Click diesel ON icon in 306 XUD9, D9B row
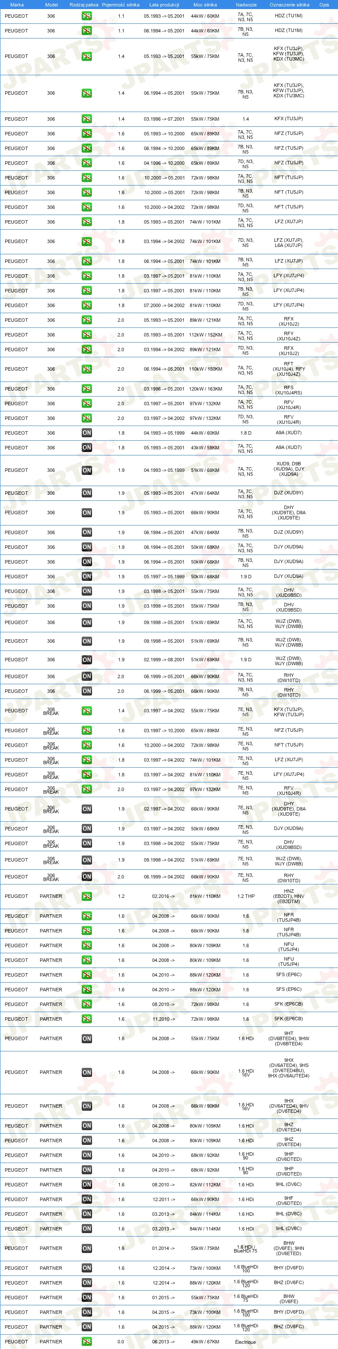This screenshot has width=338, height=1349. pos(87,470)
